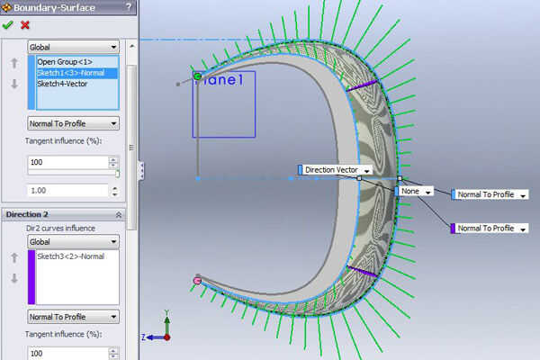
Task: Move Direction 2 curve down arrow
Action: 14,278
